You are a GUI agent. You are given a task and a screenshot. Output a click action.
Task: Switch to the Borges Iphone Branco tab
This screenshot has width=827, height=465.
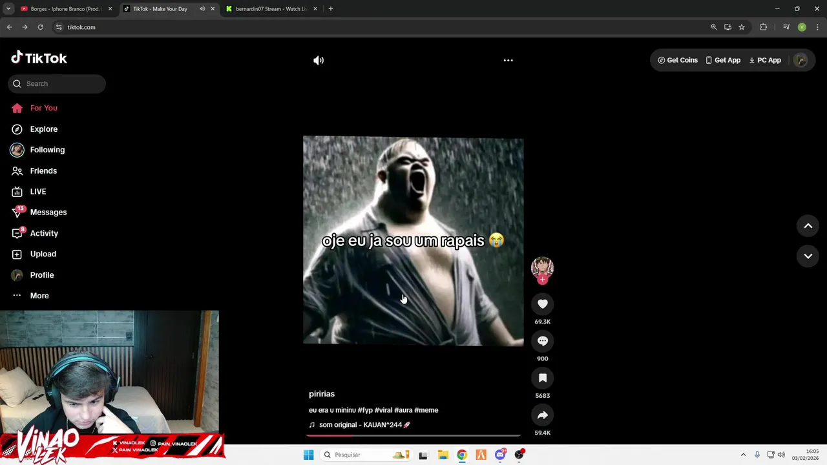pyautogui.click(x=65, y=9)
